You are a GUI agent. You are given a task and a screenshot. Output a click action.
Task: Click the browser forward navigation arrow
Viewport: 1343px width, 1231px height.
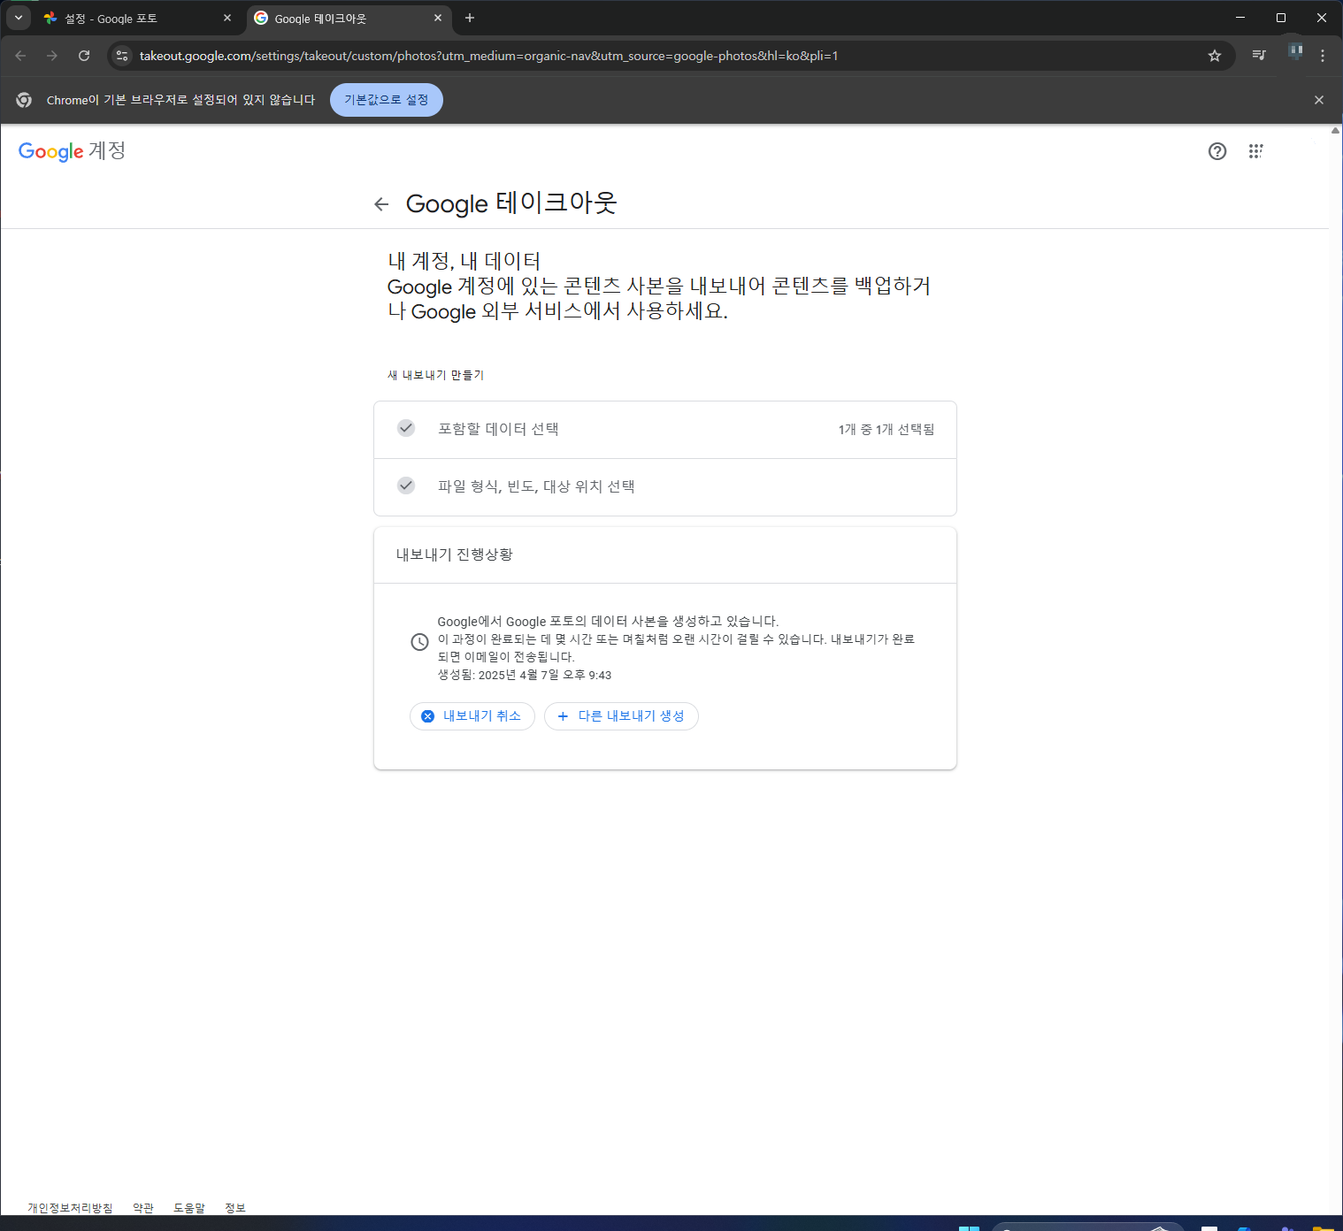(52, 56)
